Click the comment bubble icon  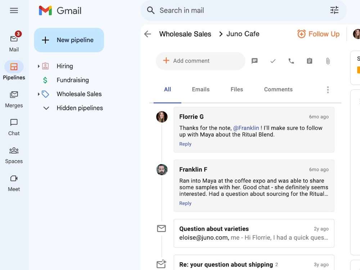[255, 61]
